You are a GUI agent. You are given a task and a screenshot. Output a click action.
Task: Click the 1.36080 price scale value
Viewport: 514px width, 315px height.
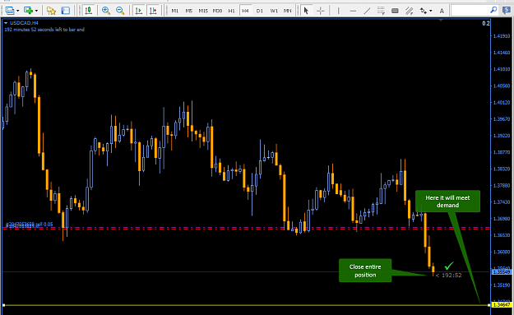(x=502, y=252)
